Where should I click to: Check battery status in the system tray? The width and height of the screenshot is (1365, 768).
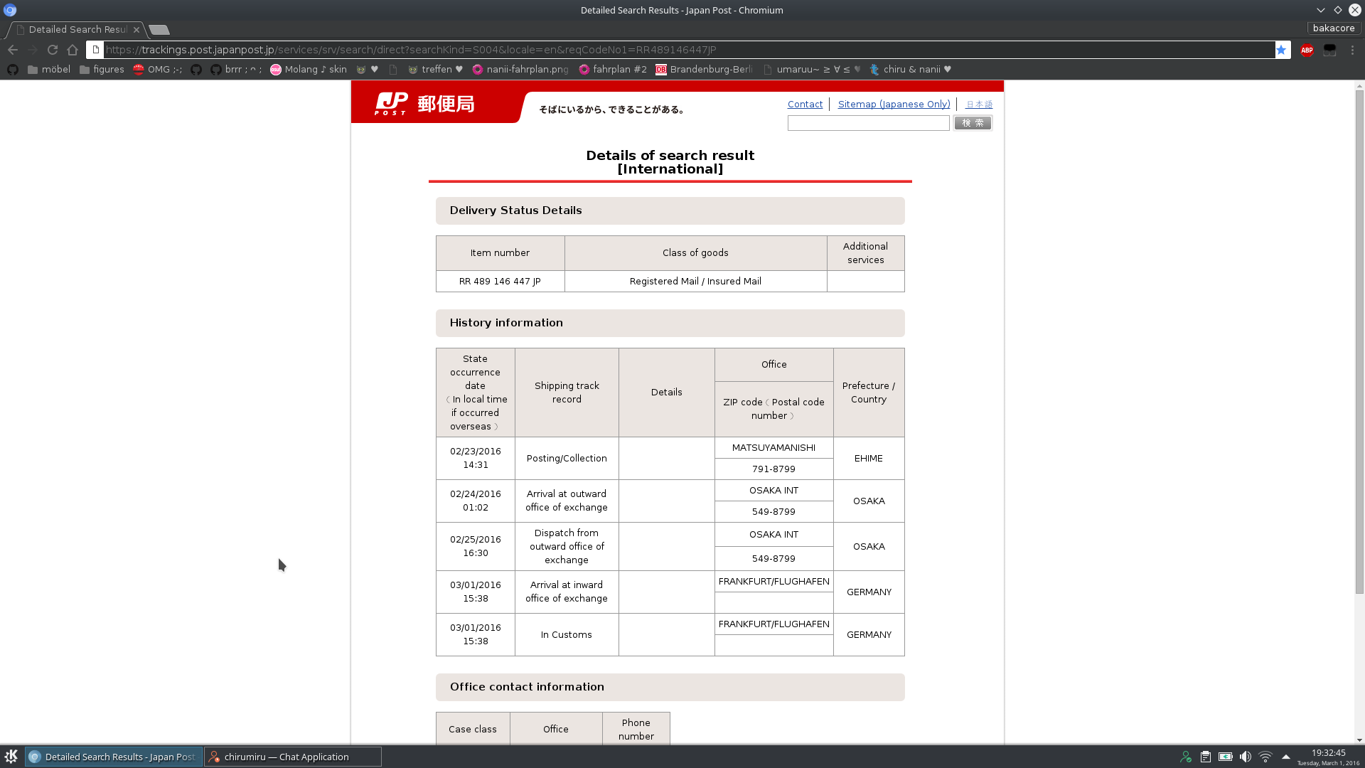pos(1225,757)
